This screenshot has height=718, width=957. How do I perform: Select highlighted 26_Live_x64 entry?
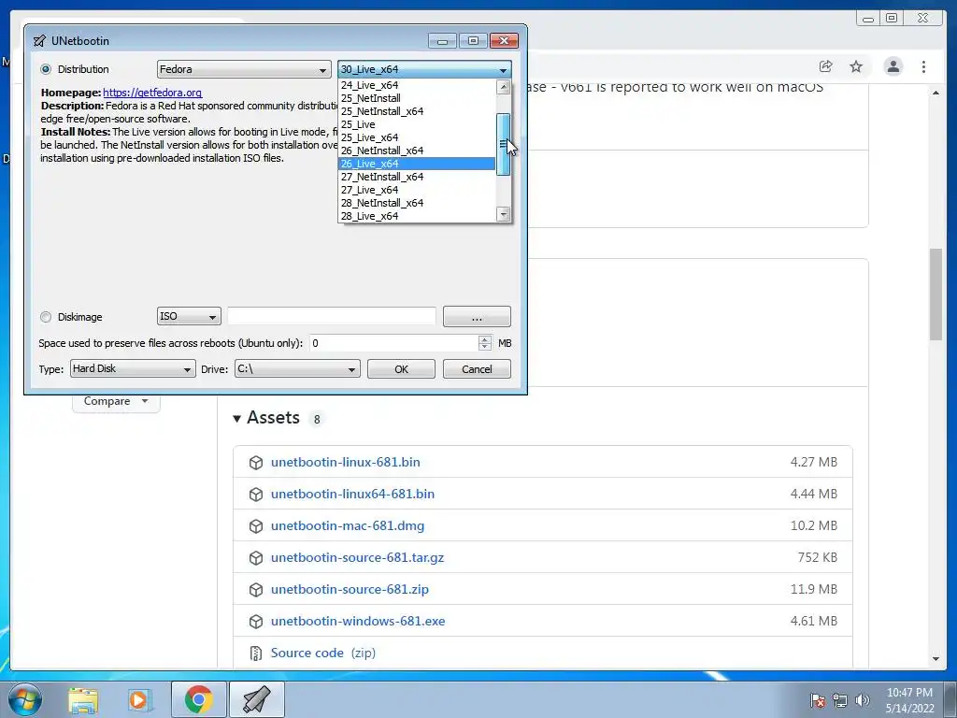point(416,164)
